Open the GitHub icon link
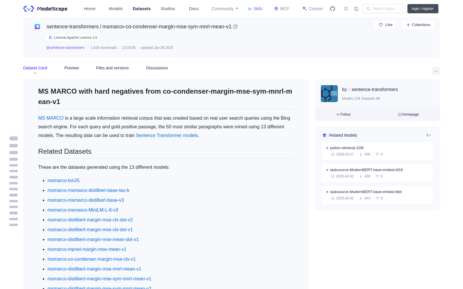 pos(332,9)
